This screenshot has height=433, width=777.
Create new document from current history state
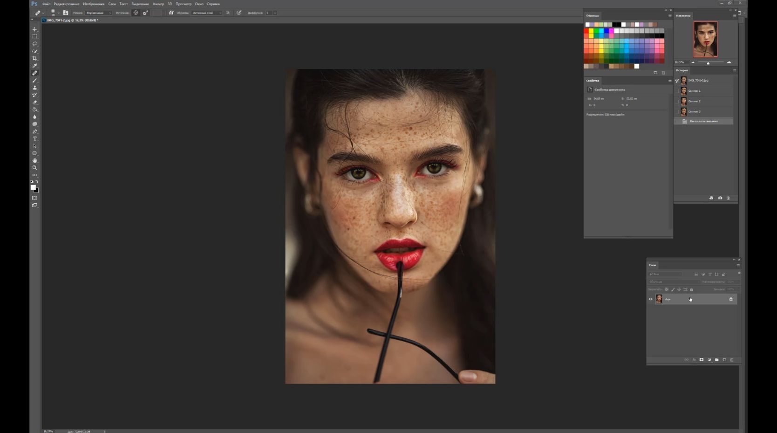pos(711,198)
